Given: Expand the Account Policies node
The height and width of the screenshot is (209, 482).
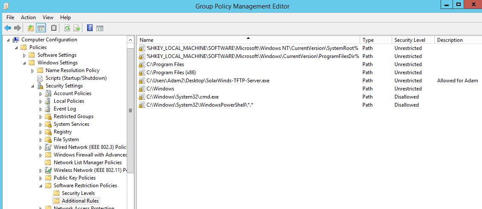Looking at the screenshot, I should point(41,93).
